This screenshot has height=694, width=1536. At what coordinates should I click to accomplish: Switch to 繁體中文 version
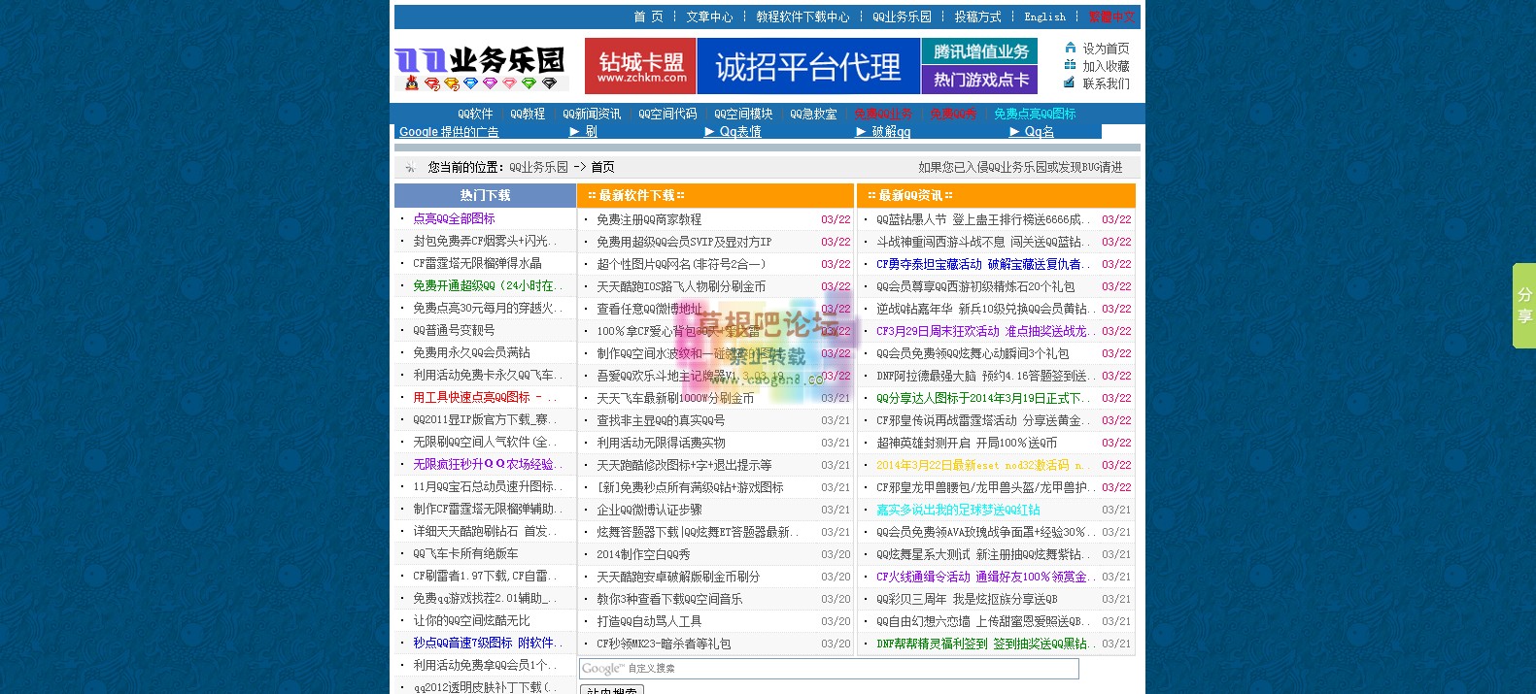[x=1111, y=17]
